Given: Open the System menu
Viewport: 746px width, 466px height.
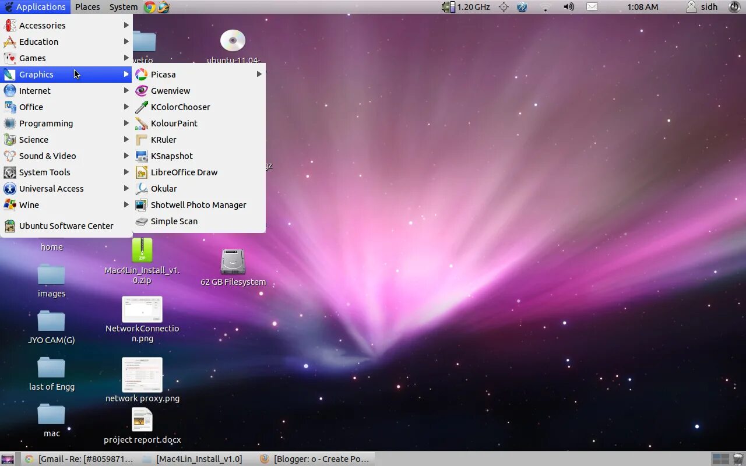Looking at the screenshot, I should point(124,7).
